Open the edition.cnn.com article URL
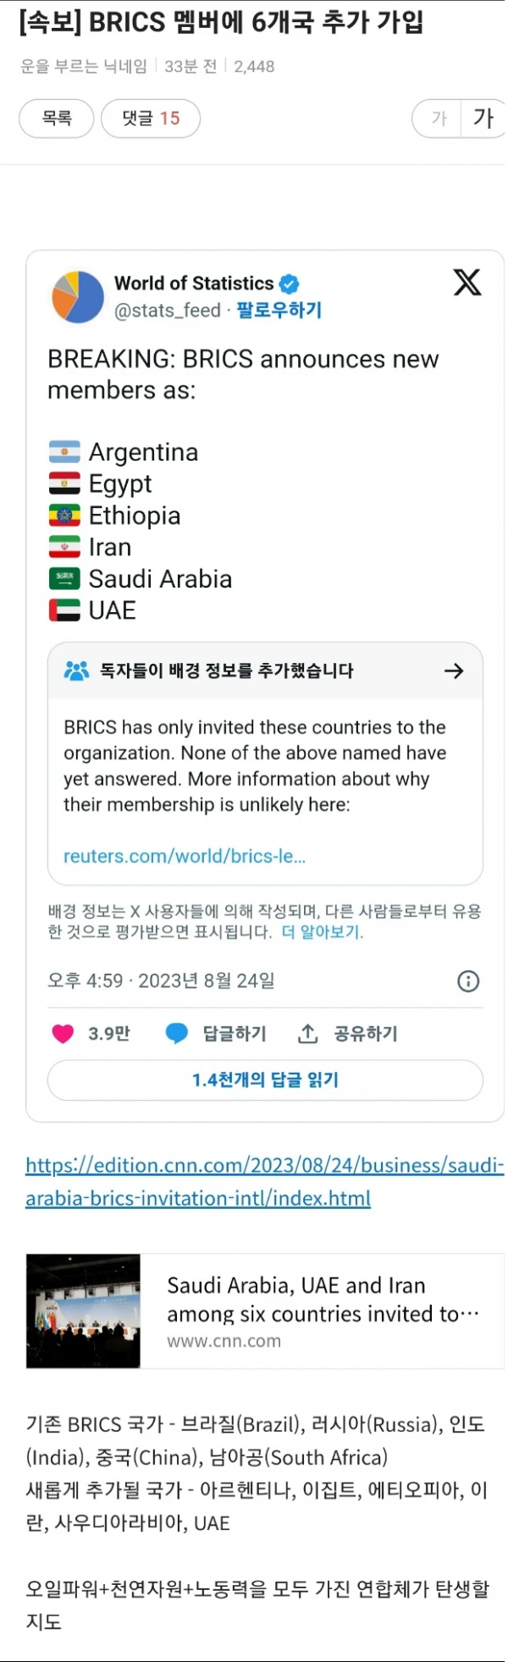Image resolution: width=508 pixels, height=1662 pixels. (264, 1181)
